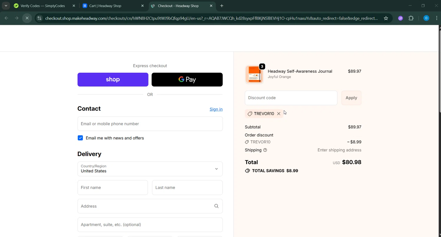
Task: Click the TREVOR10 discount tag label
Action: click(x=264, y=114)
